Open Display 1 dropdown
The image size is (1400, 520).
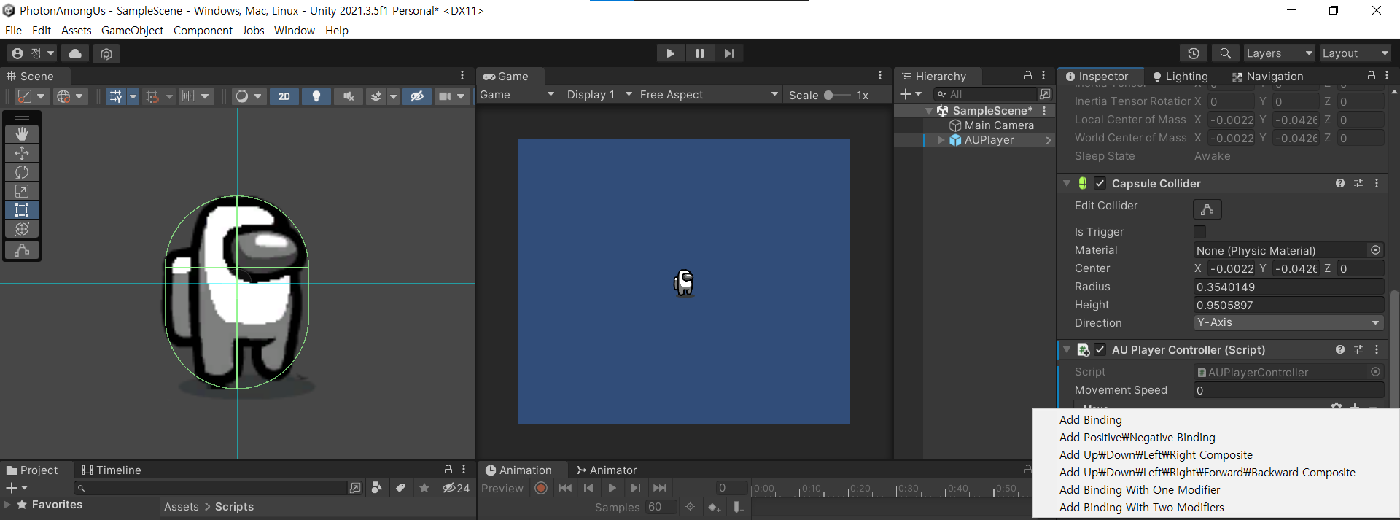coord(599,95)
